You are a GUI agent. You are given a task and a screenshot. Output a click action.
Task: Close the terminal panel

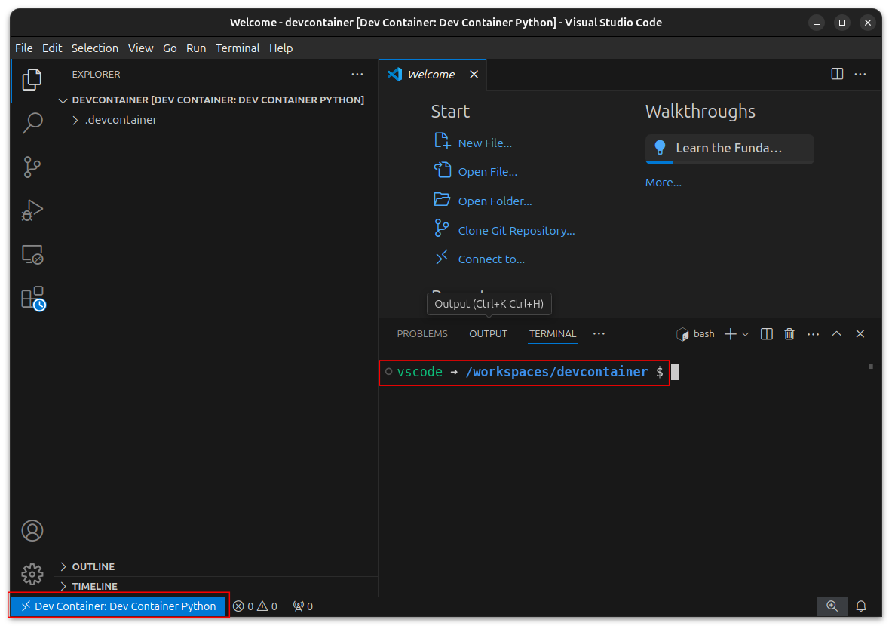point(860,333)
